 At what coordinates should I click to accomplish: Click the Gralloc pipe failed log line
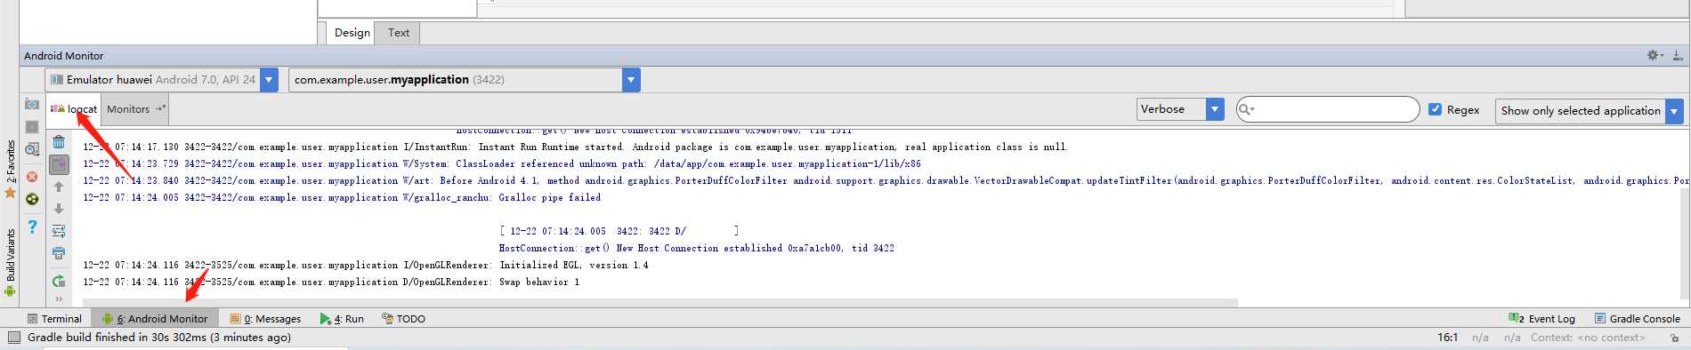342,198
